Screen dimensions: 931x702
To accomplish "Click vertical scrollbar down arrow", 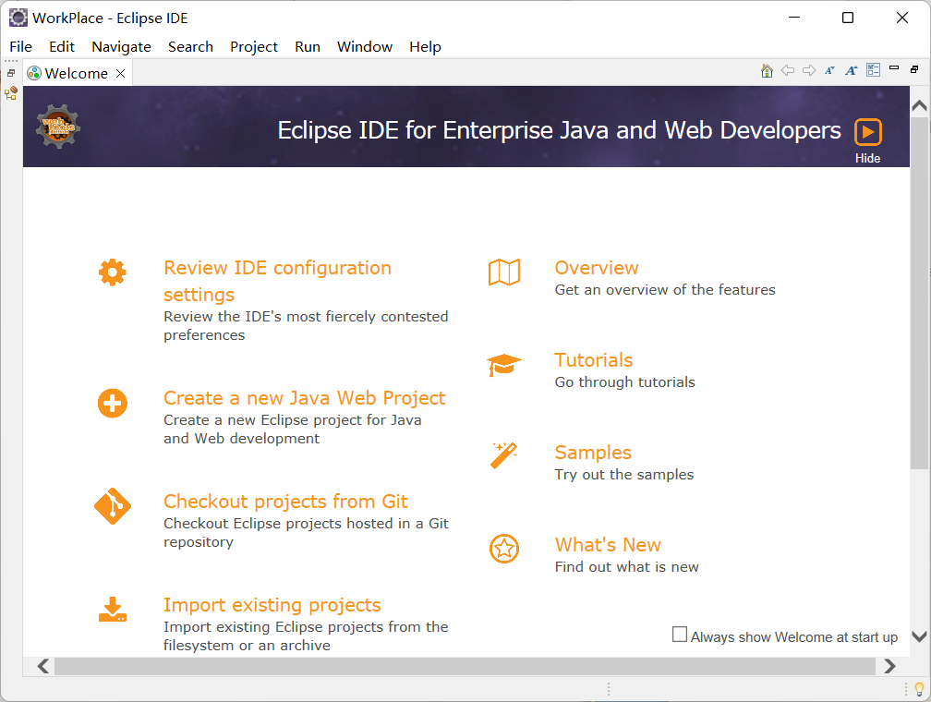I will [919, 636].
